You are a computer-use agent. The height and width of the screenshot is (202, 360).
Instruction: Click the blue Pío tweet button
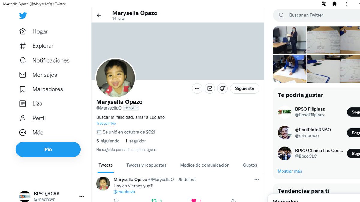pyautogui.click(x=48, y=149)
